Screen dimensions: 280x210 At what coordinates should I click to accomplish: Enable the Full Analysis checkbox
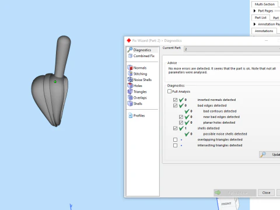coord(170,92)
